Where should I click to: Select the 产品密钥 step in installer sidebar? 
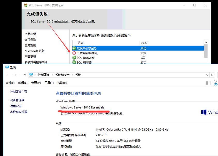pyautogui.click(x=30, y=34)
